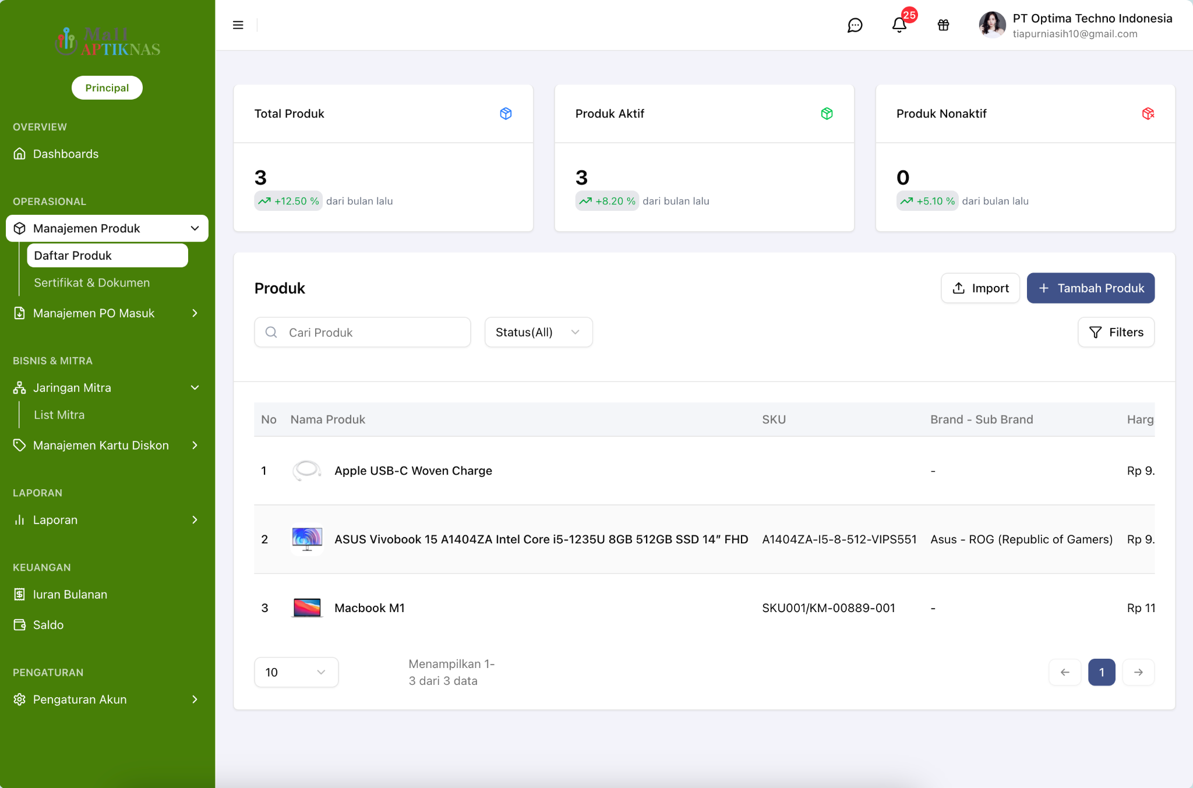Screen dimensions: 1193x788
Task: Click the Principal role badge
Action: click(107, 87)
